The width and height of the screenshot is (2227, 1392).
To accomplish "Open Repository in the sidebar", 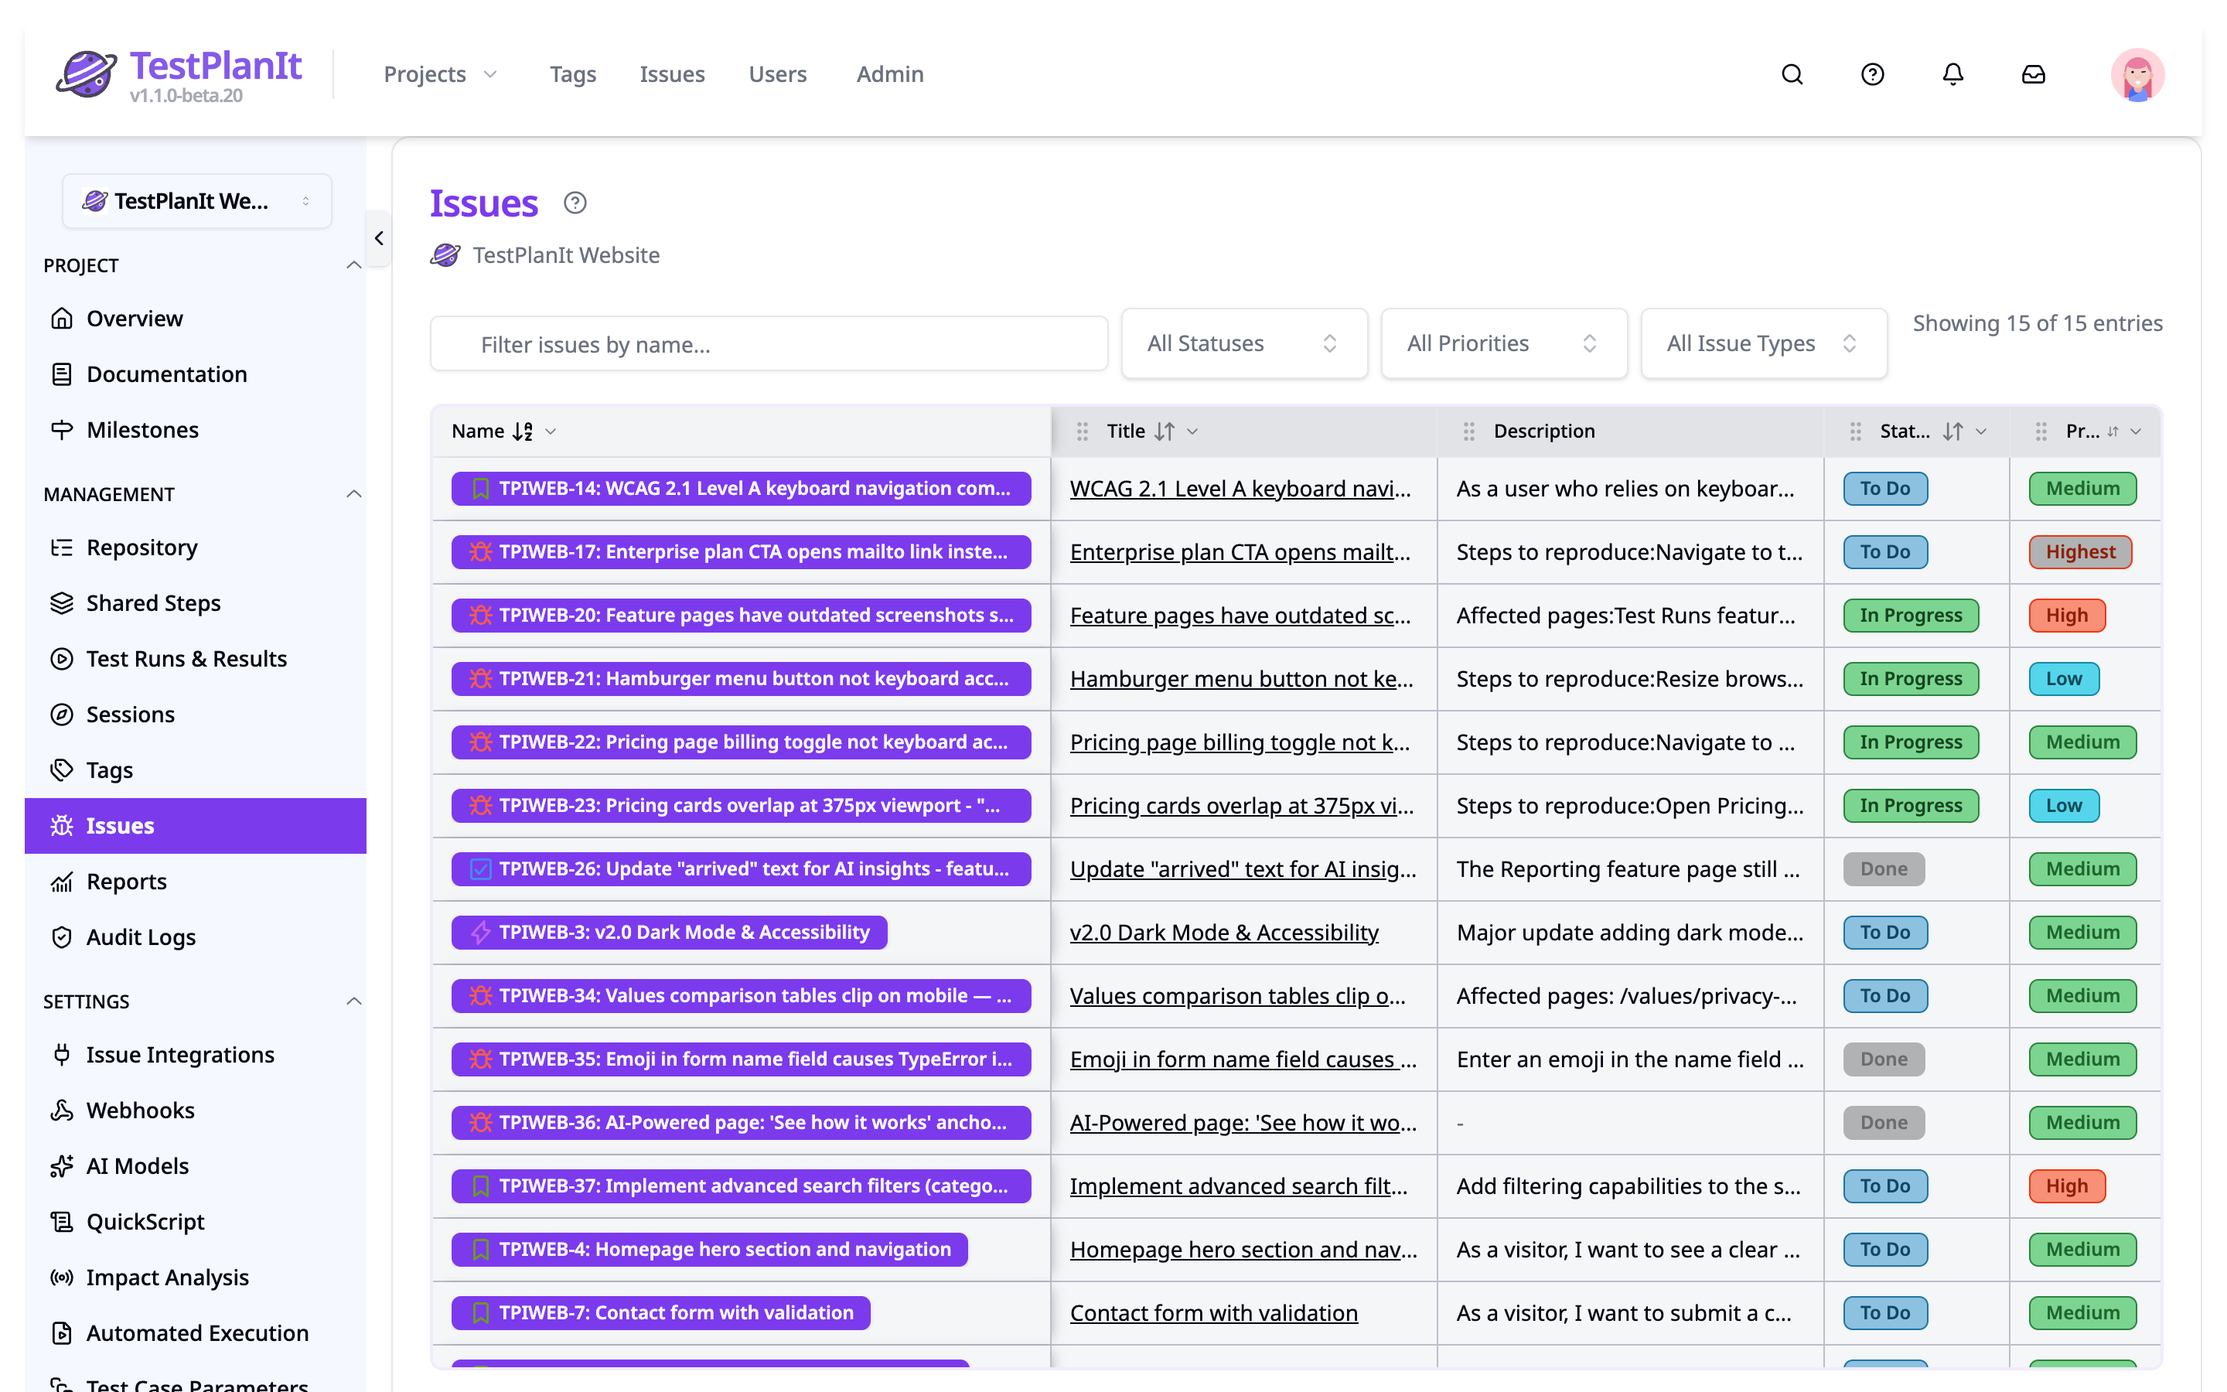I will point(195,548).
